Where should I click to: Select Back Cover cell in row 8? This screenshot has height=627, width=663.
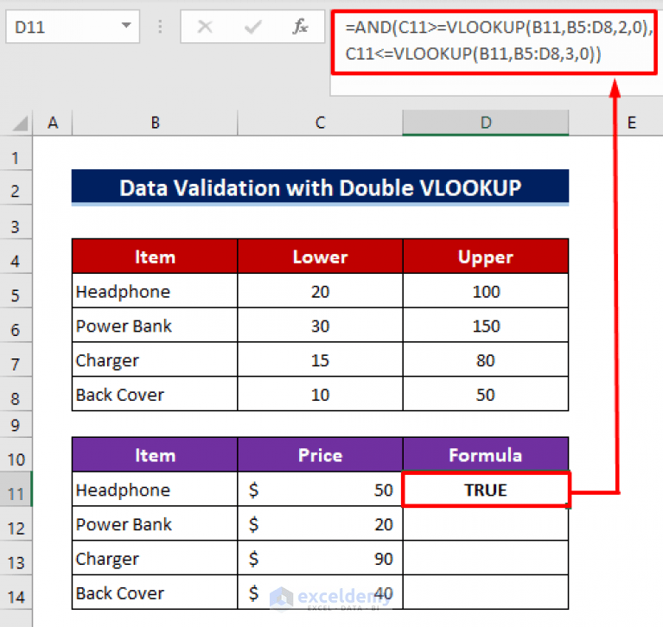(x=155, y=394)
